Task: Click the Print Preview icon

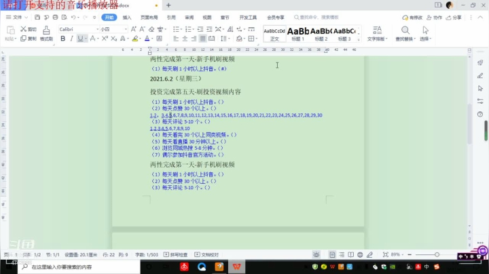Action: (x=64, y=17)
